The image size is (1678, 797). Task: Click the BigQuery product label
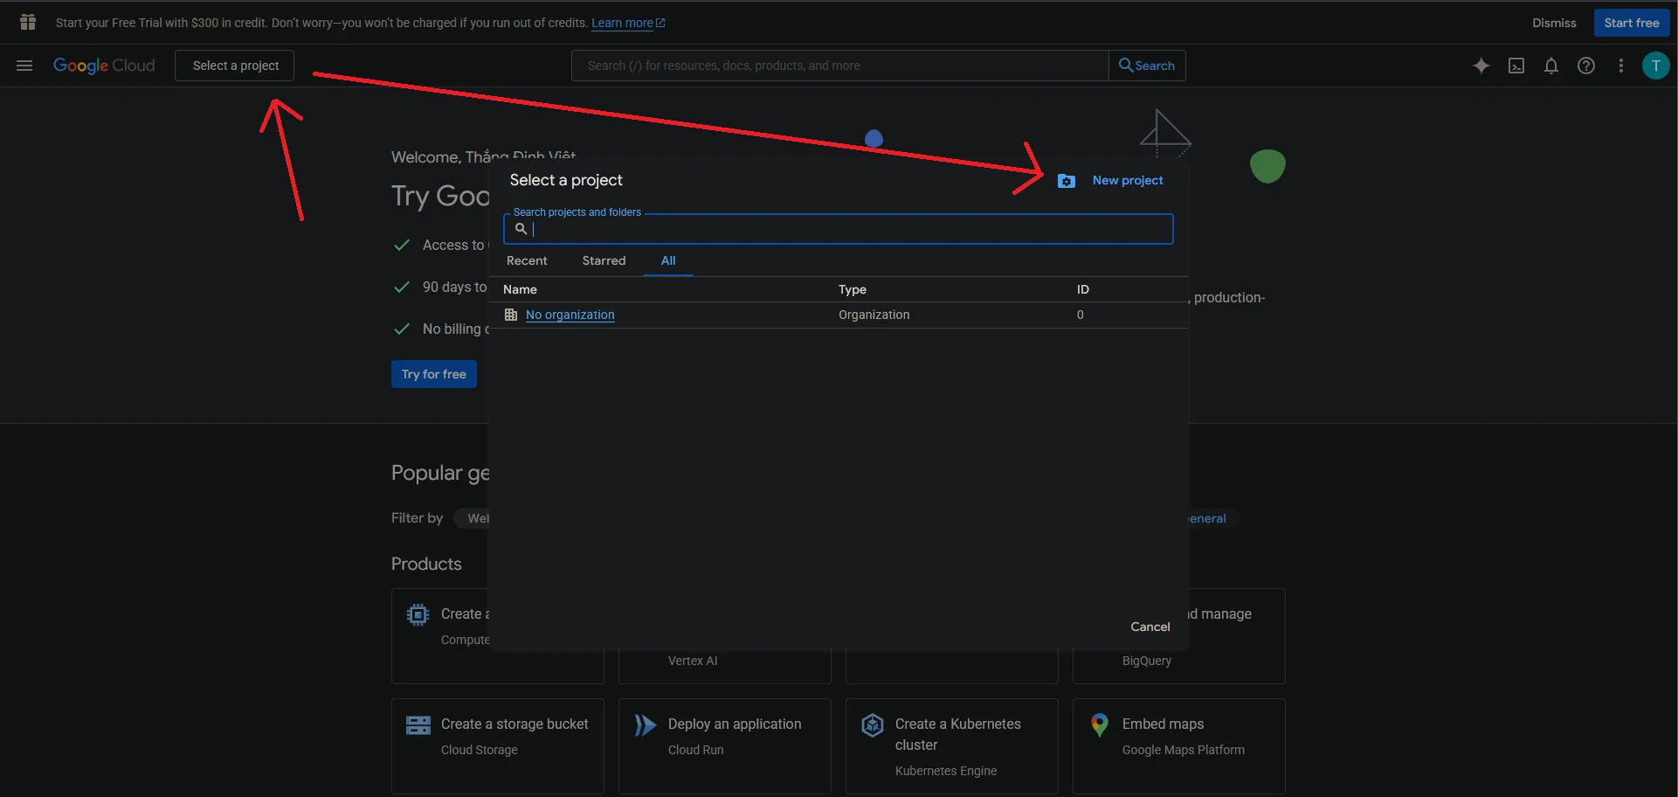click(1147, 661)
